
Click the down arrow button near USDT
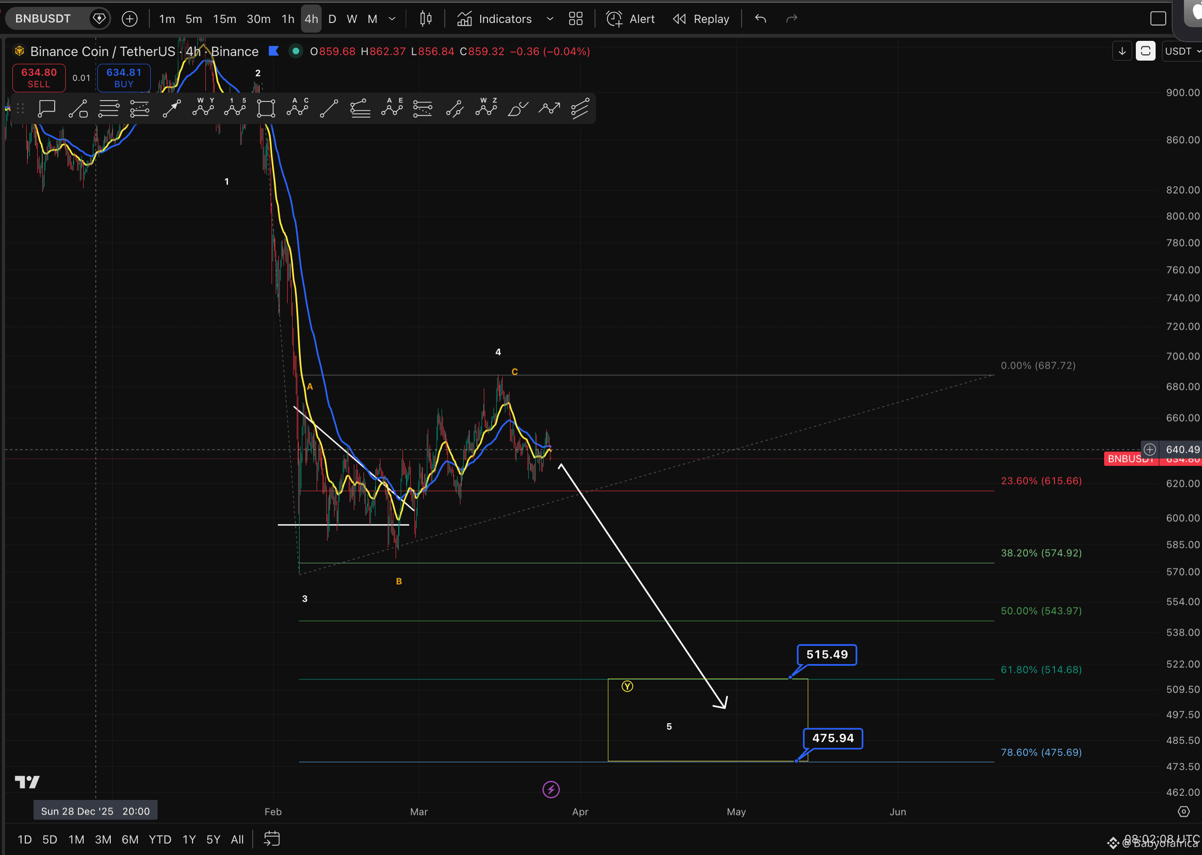tap(1122, 51)
